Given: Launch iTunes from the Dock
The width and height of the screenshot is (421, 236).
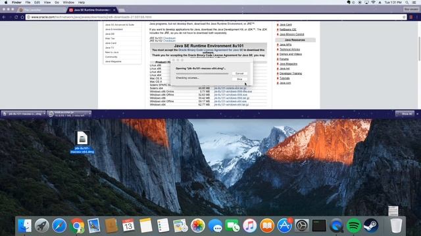Looking at the screenshot, I should coord(250,226).
